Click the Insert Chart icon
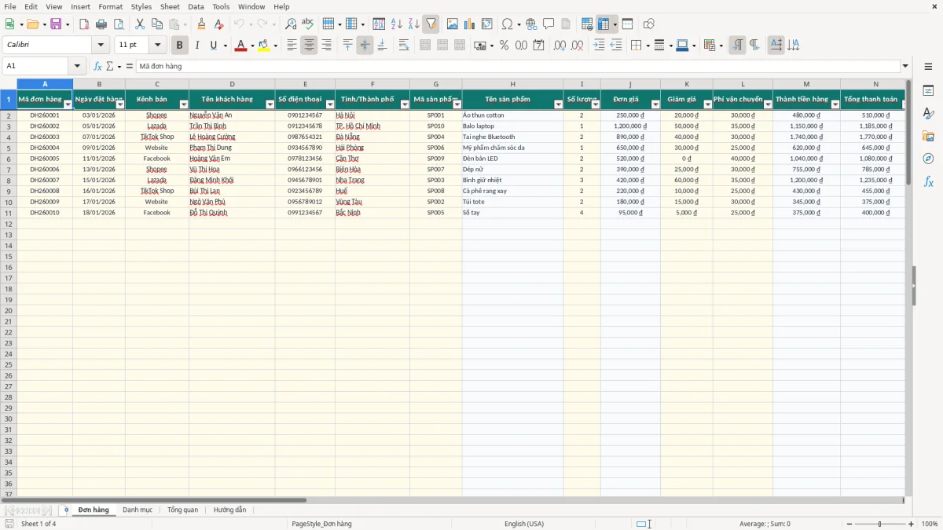943x530 pixels. coord(470,24)
